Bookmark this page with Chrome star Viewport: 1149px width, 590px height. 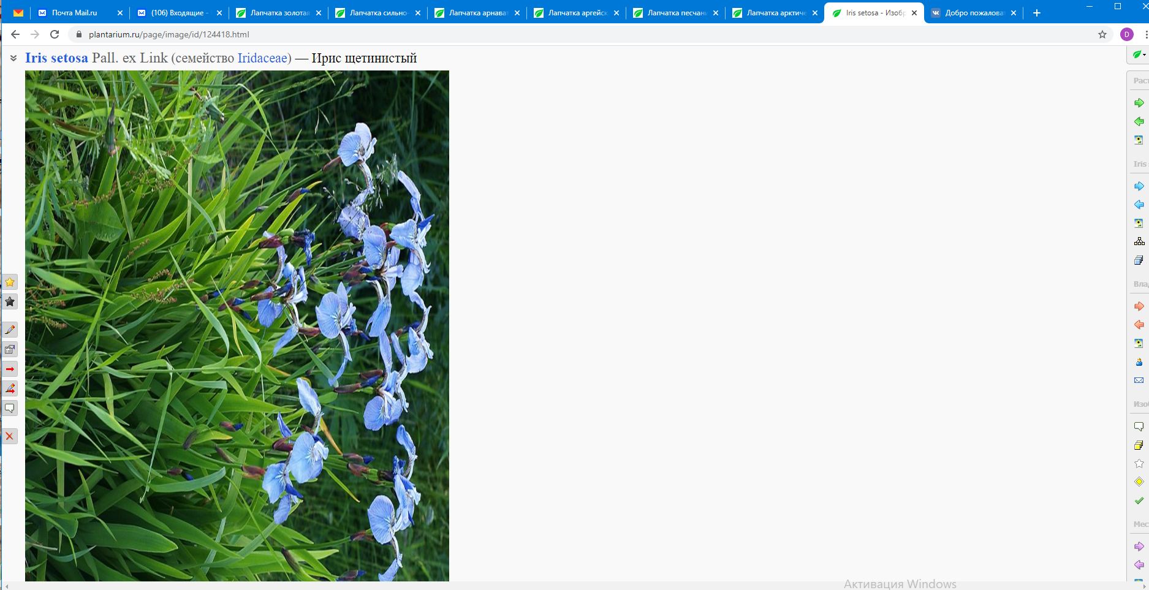point(1102,34)
